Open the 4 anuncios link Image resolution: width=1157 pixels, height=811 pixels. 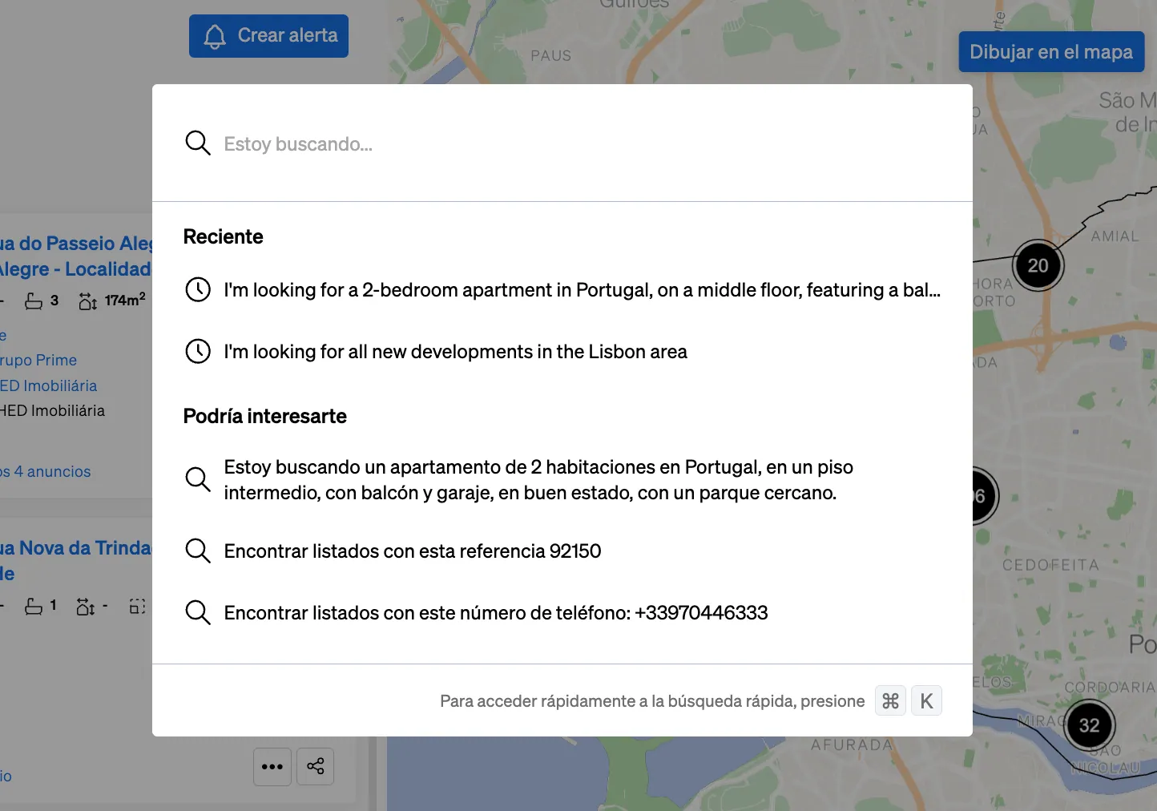coord(46,471)
